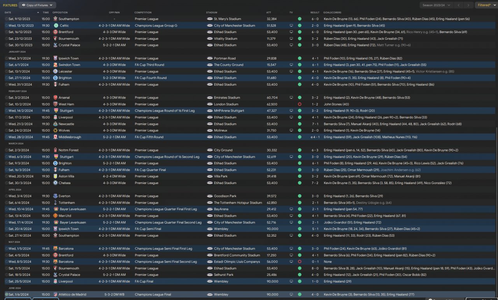The image size is (498, 300).
Task: Click the Aston Villa club badge
Action: click(x=56, y=176)
